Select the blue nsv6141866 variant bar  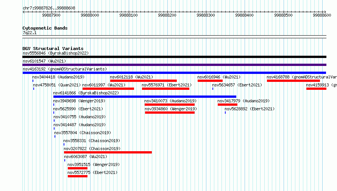145,97
